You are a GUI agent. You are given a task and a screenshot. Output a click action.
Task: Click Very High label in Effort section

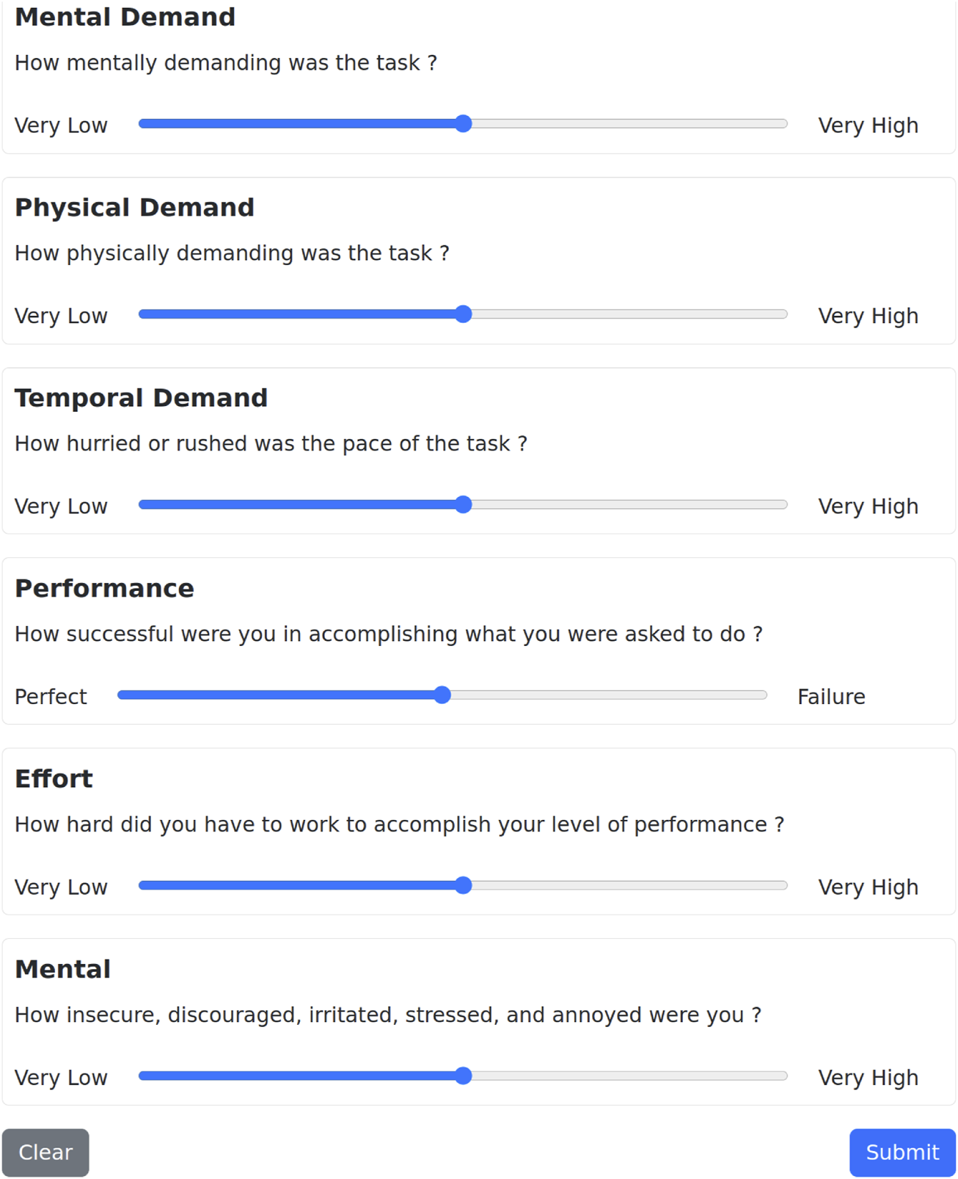pyautogui.click(x=868, y=888)
